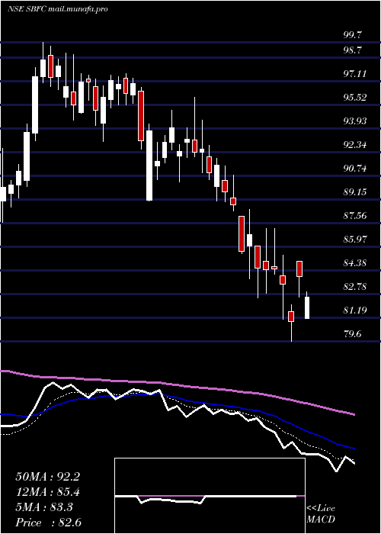Click the 99.7 price level label
Viewport: 381px width, 534px height.
tap(352, 35)
